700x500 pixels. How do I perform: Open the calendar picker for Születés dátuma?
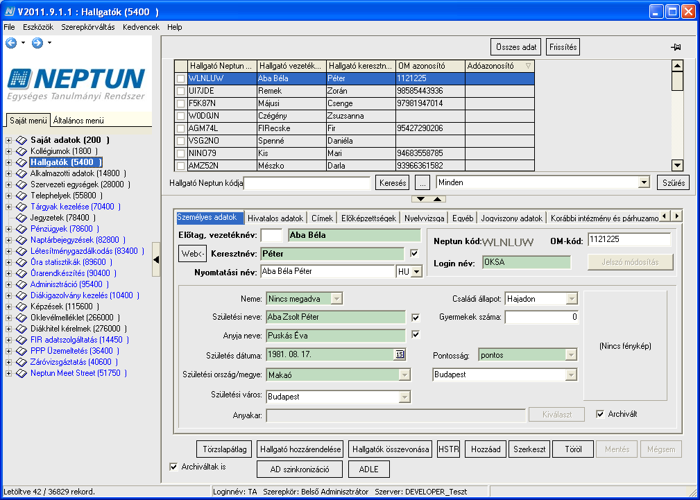click(x=400, y=354)
